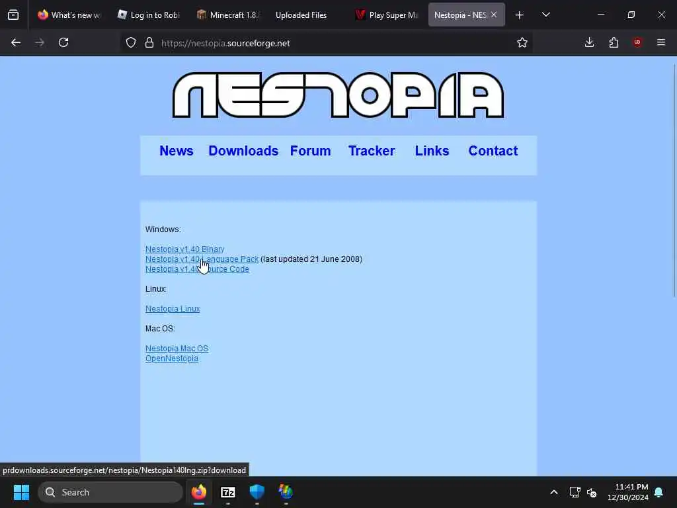This screenshot has width=677, height=508.
Task: Download Nestopia v1.40 Language Pack
Action: tap(202, 259)
